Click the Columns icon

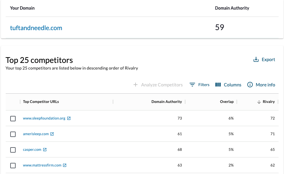[218, 85]
